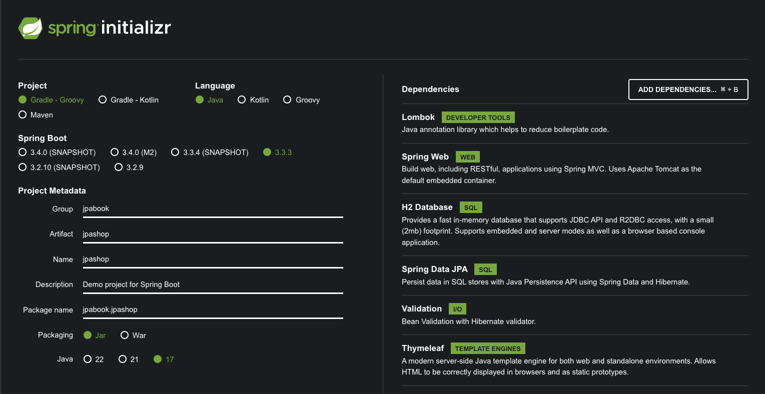Click the SQL tag beside H2 Database
Viewport: 765px width, 394px height.
pos(471,207)
